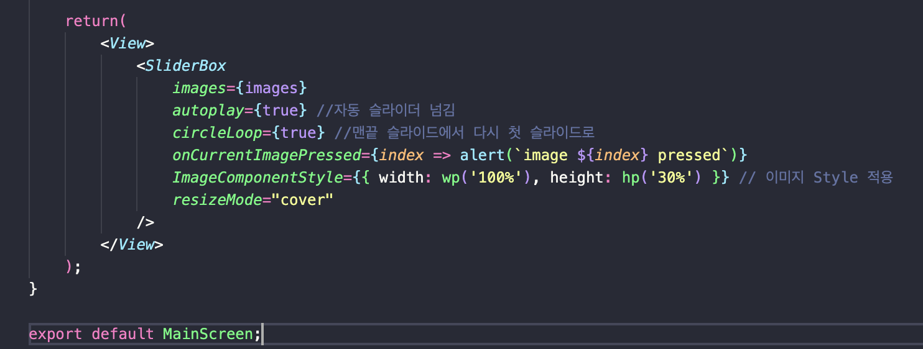The width and height of the screenshot is (923, 349).
Task: Select the SliderBox component name
Action: pos(186,65)
